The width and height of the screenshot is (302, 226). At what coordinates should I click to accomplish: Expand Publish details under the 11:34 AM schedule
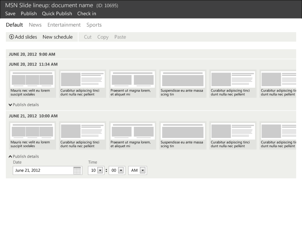point(24,105)
